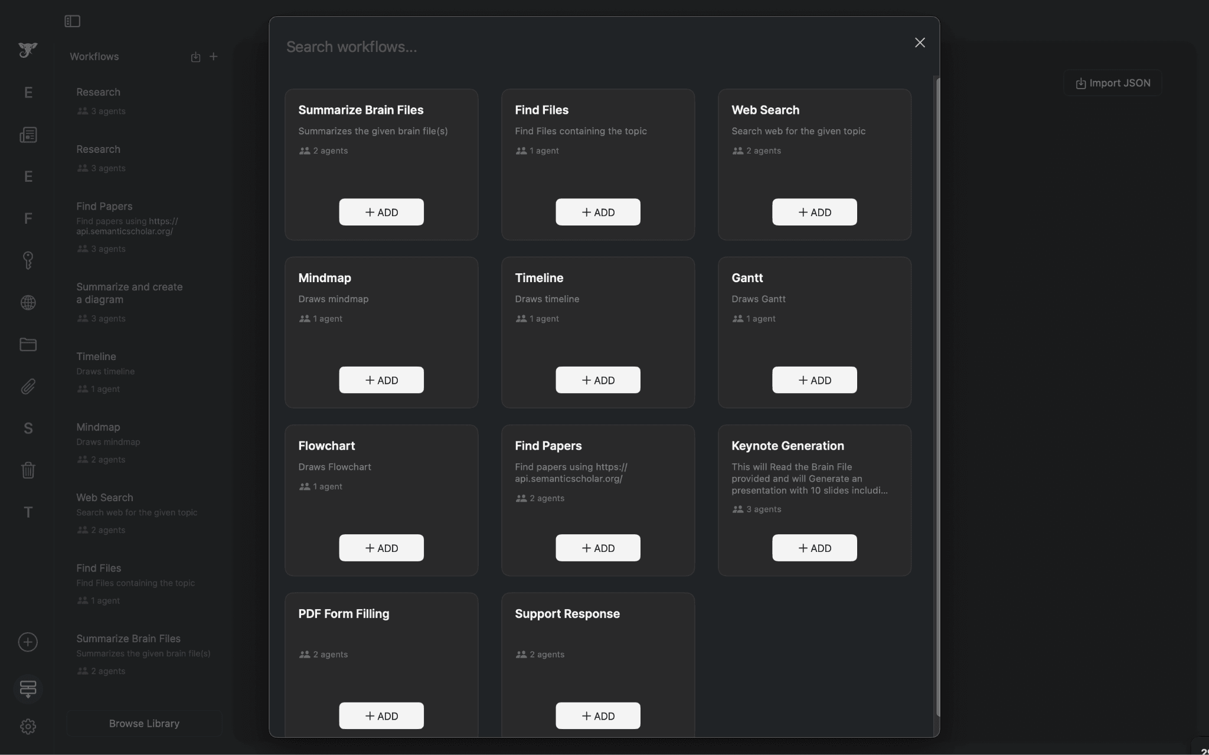Click the import workflow icon beside Workflows

tap(195, 57)
